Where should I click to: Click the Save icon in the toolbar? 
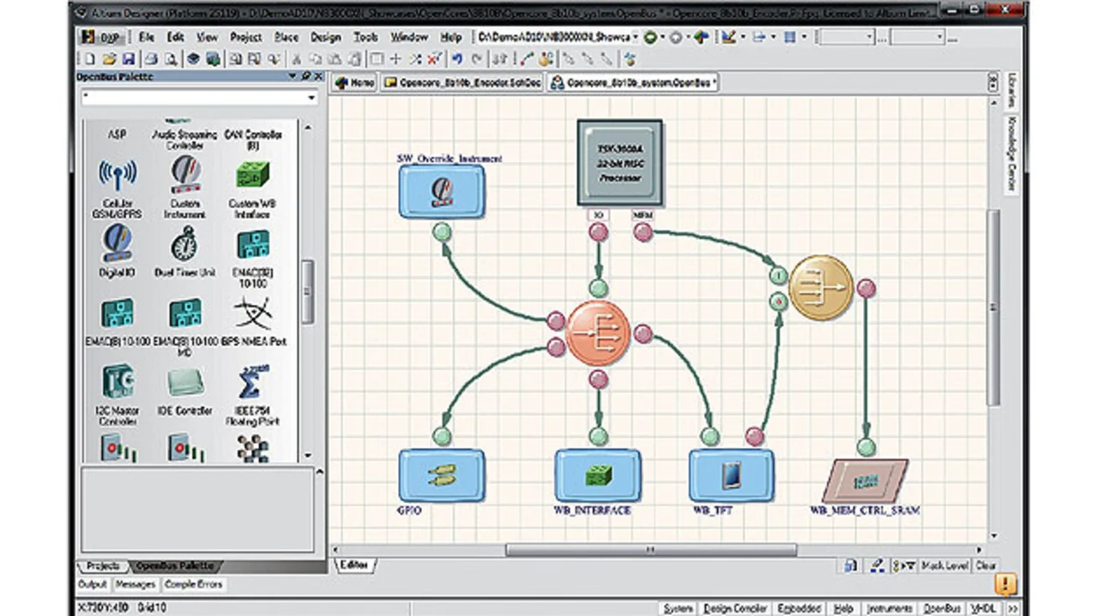click(129, 59)
